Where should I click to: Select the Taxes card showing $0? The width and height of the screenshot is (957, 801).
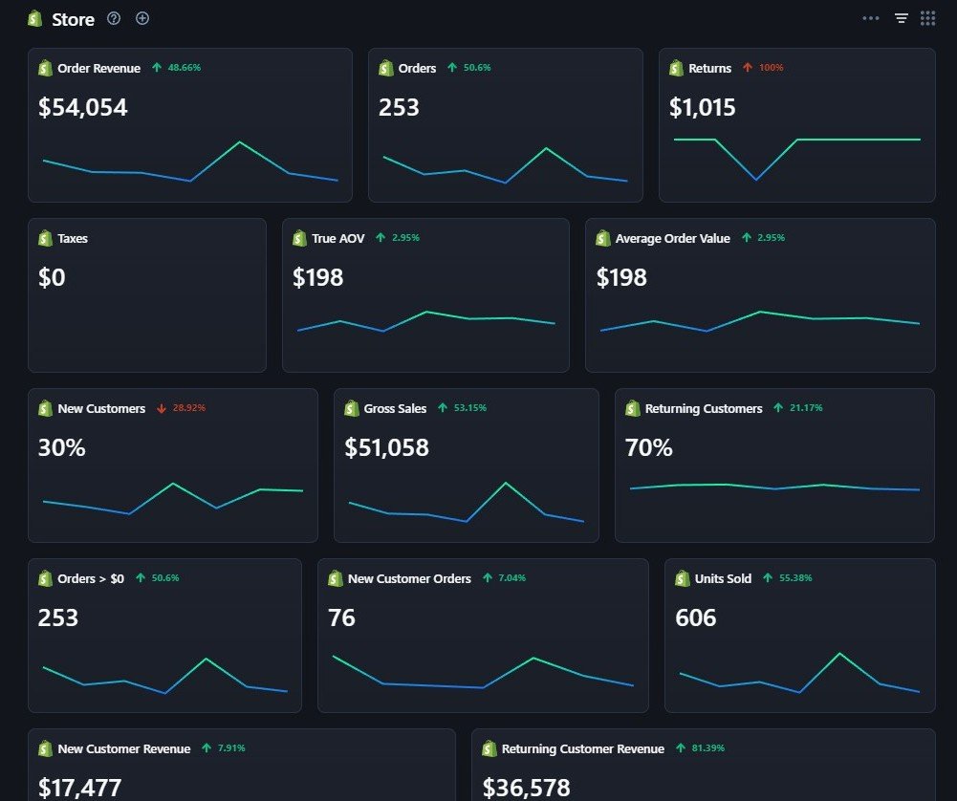(146, 294)
